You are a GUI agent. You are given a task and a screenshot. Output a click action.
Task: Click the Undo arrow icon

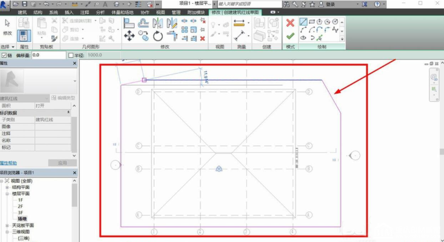(46, 4)
